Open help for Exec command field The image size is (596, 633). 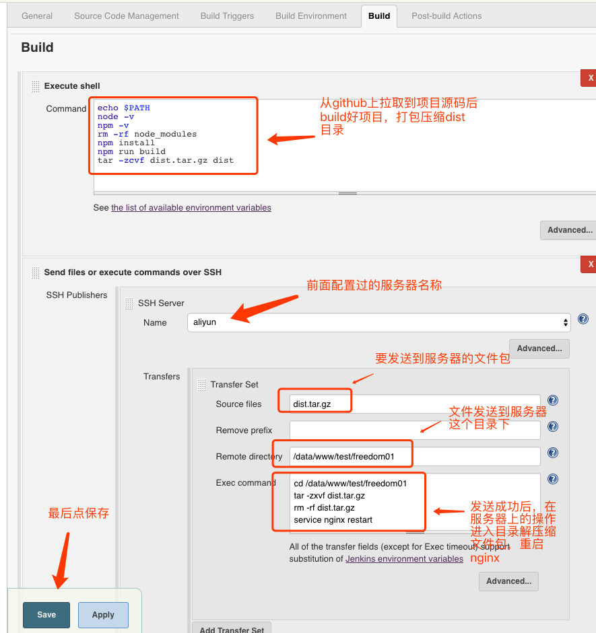coord(552,479)
